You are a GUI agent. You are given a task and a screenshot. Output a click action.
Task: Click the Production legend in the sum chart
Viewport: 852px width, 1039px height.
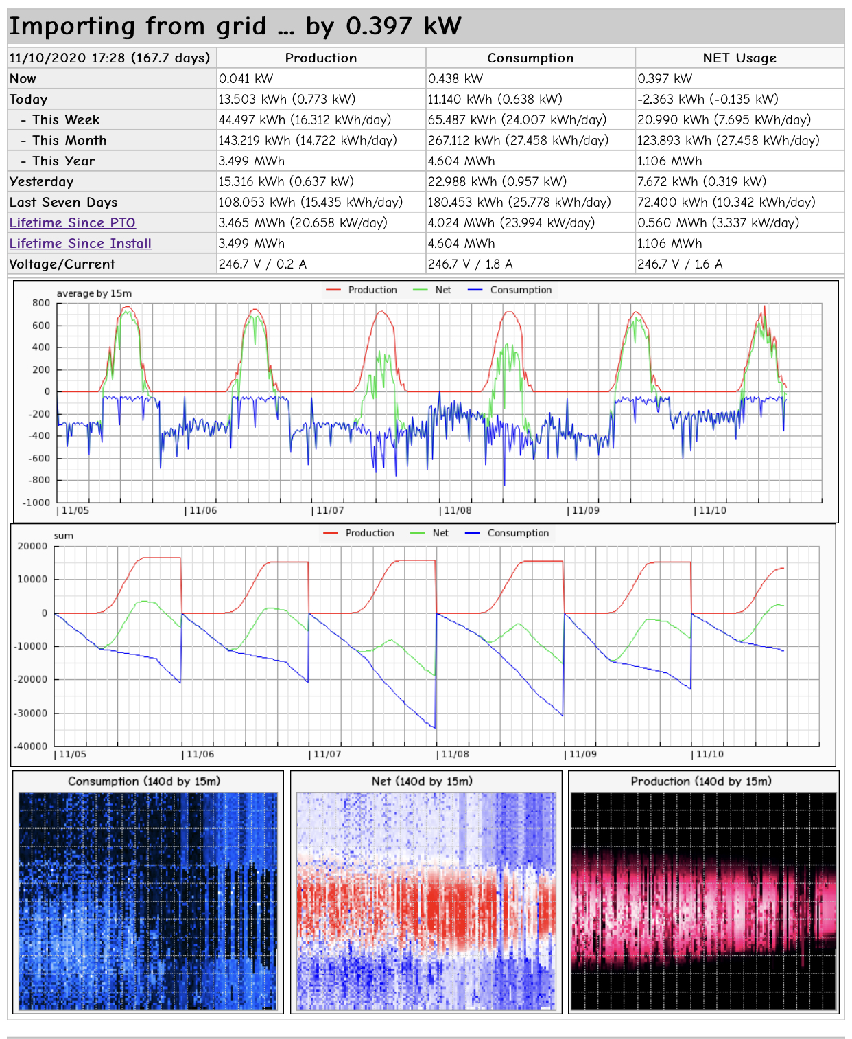pyautogui.click(x=359, y=534)
